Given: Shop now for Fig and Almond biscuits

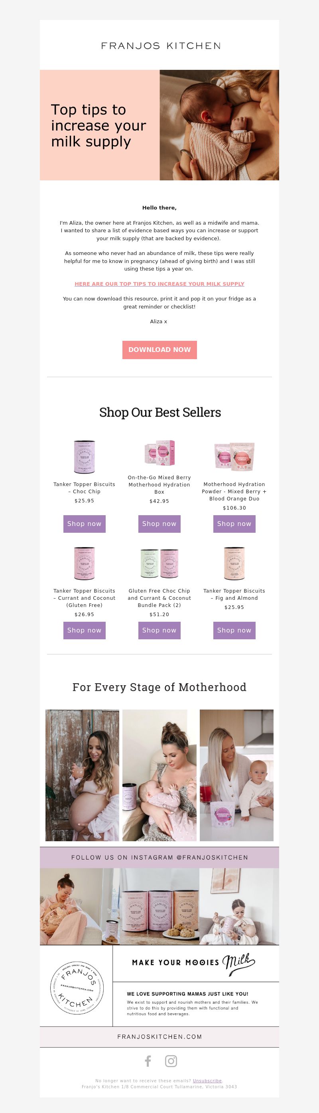Looking at the screenshot, I should pyautogui.click(x=234, y=630).
